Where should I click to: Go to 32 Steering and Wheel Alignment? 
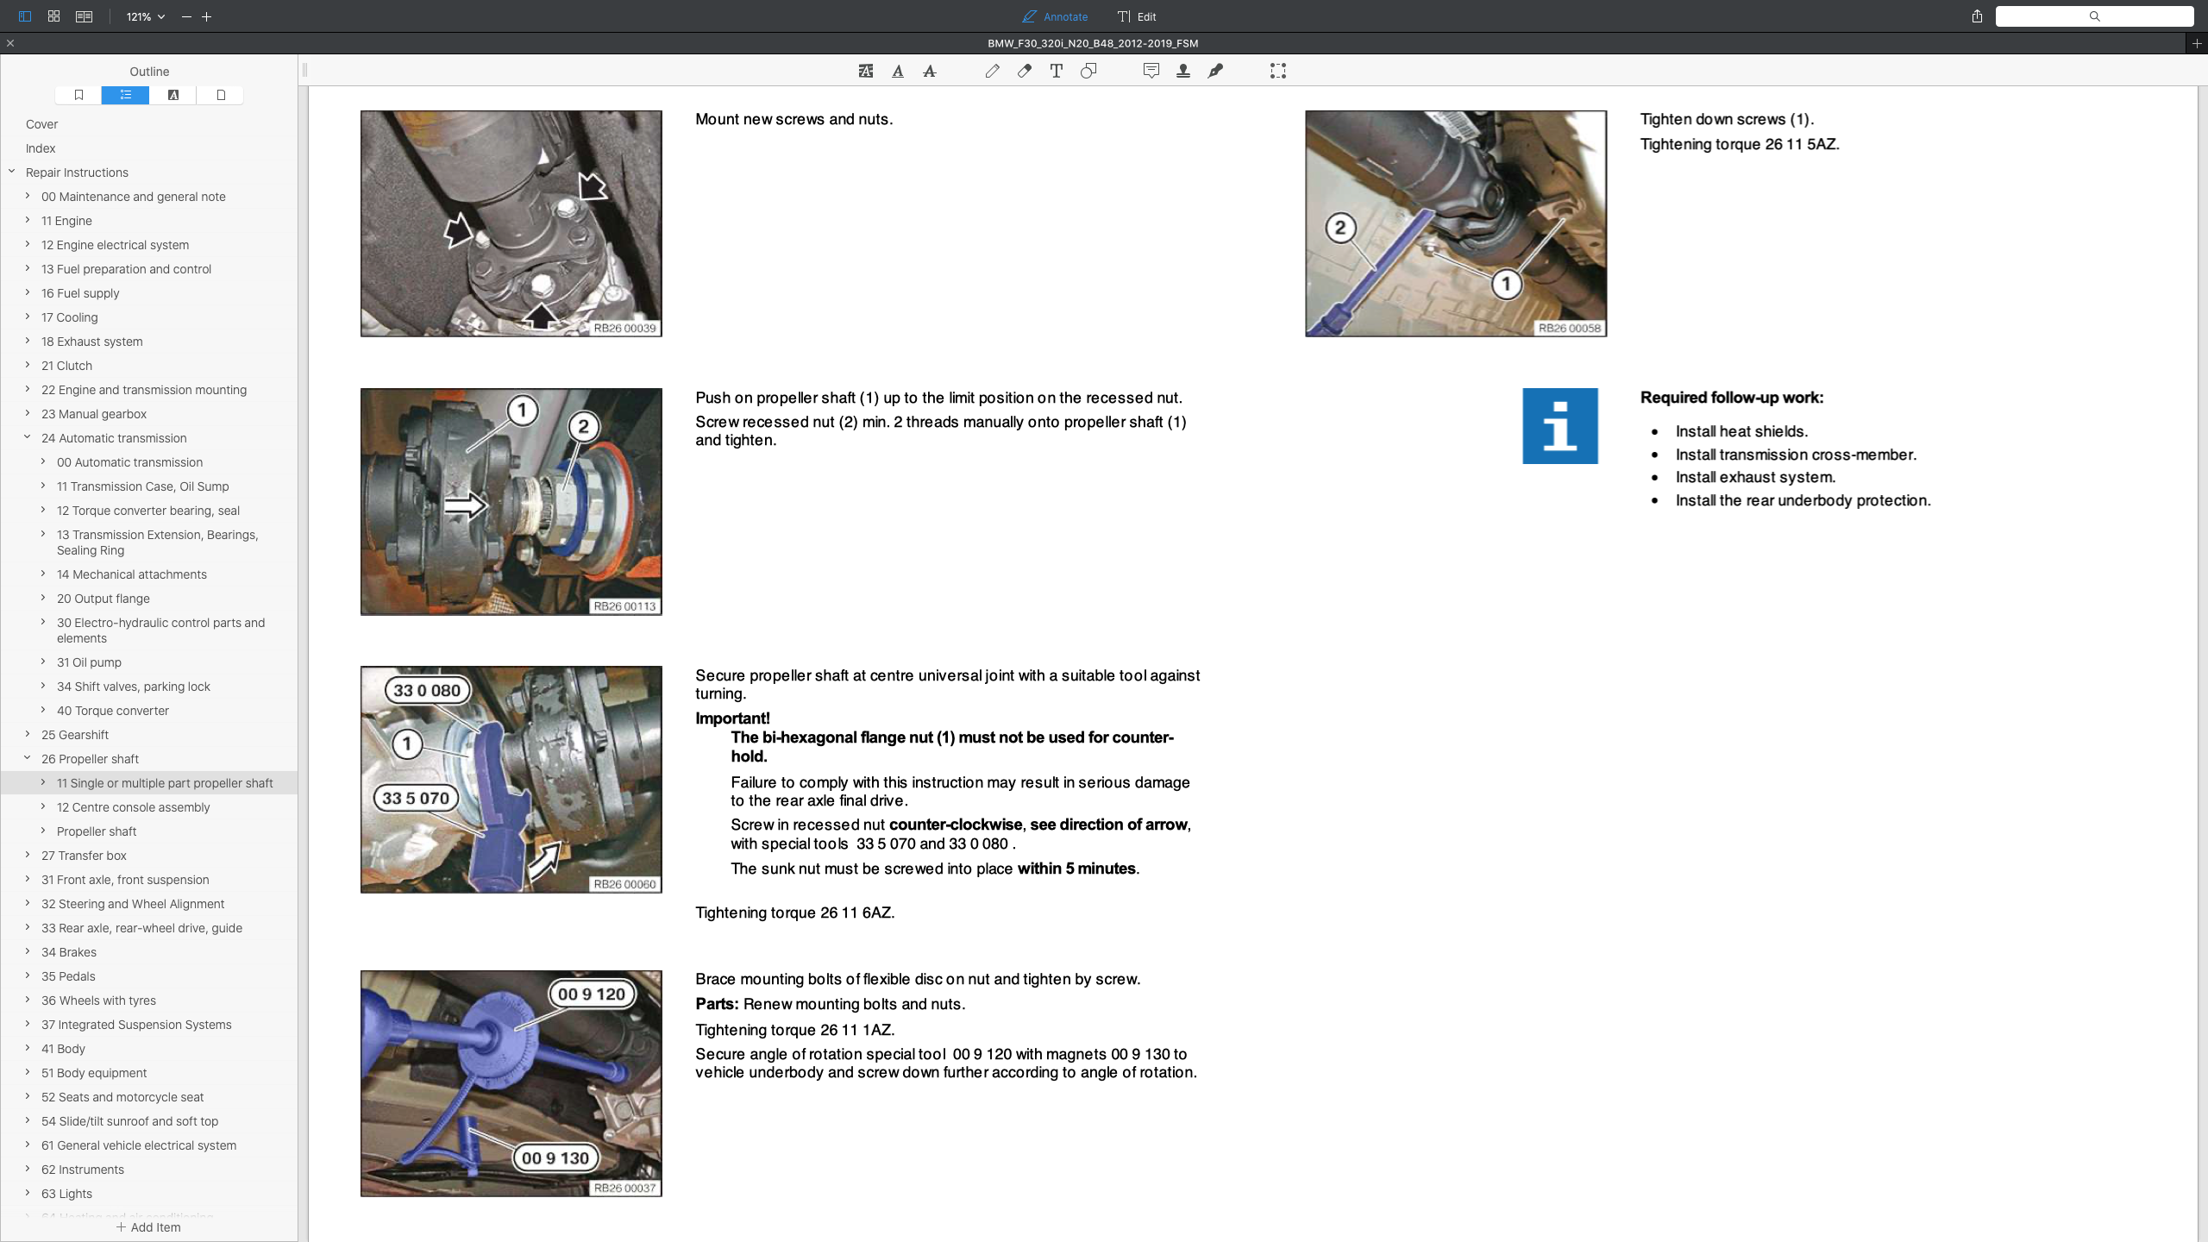(133, 904)
